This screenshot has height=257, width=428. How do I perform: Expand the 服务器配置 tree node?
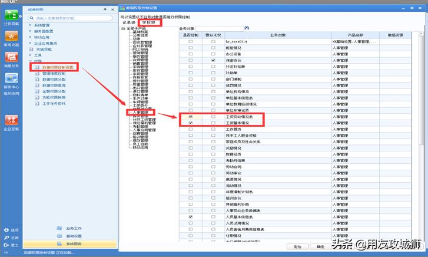click(x=30, y=31)
